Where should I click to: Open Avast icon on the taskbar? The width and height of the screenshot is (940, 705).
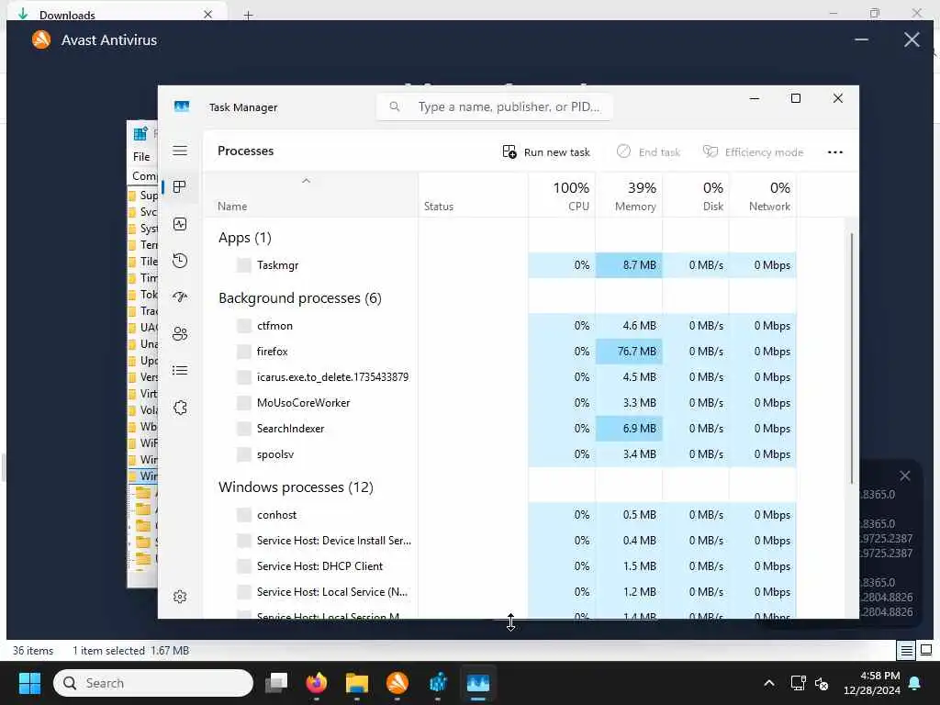[397, 683]
